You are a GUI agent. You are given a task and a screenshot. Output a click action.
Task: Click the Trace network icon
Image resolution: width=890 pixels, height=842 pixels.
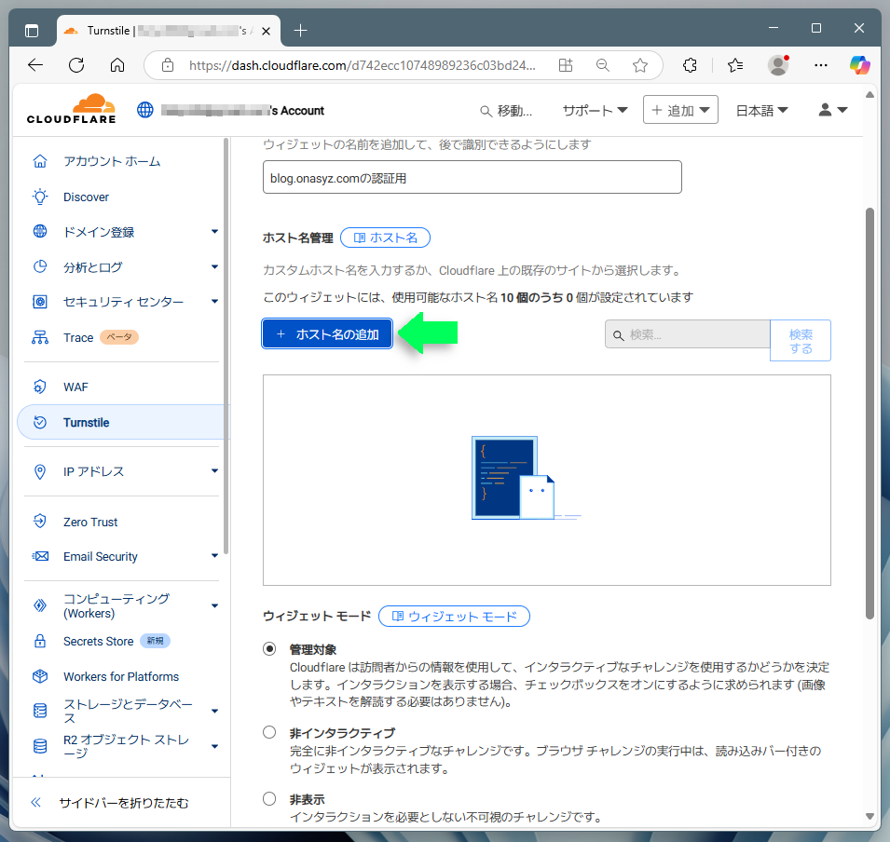coord(40,337)
